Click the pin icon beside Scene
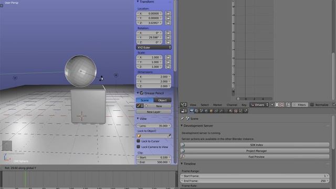 (x=182, y=119)
